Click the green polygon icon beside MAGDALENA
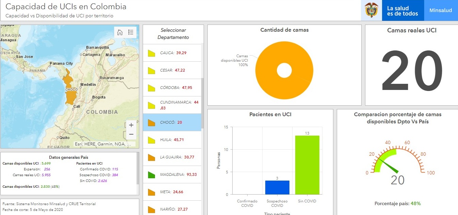 (152, 175)
